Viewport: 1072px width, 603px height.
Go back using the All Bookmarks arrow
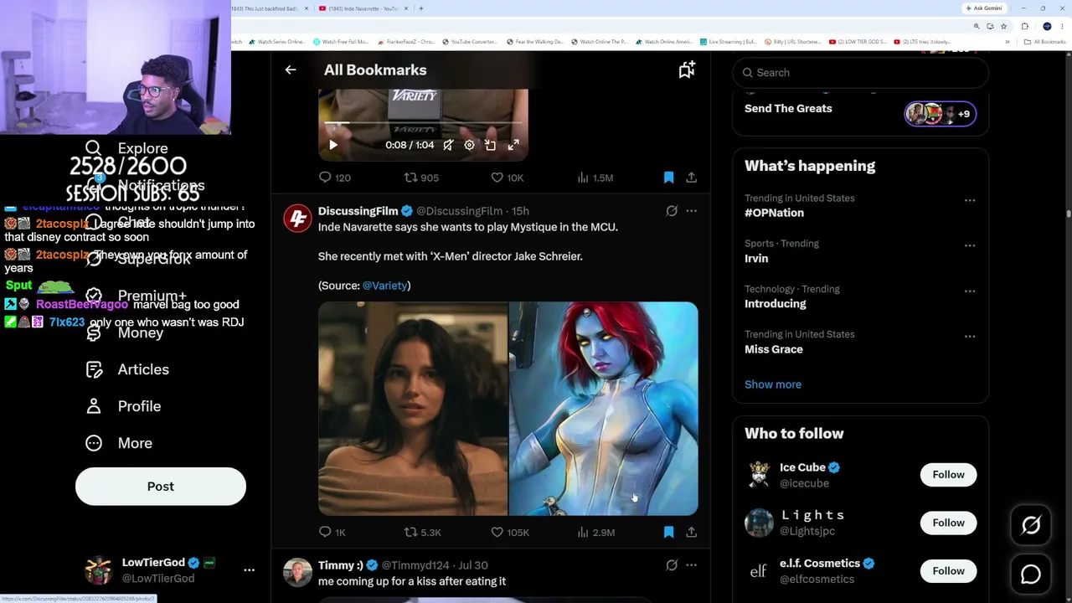291,70
